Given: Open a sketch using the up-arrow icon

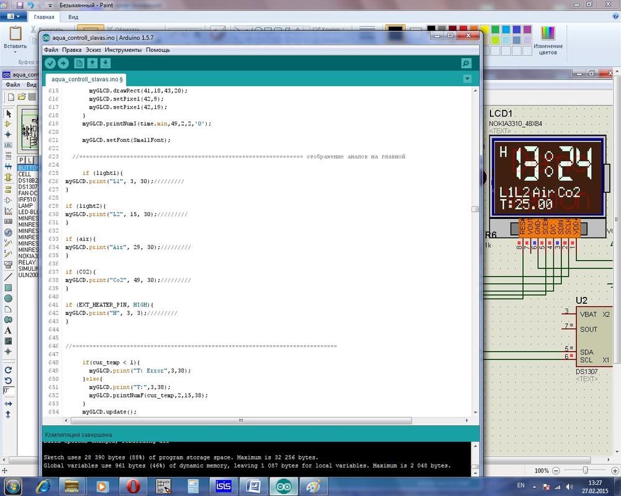Looking at the screenshot, I should (x=92, y=63).
